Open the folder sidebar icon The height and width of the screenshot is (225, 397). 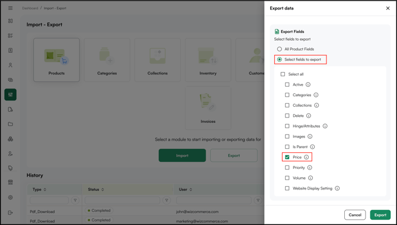tap(11, 124)
